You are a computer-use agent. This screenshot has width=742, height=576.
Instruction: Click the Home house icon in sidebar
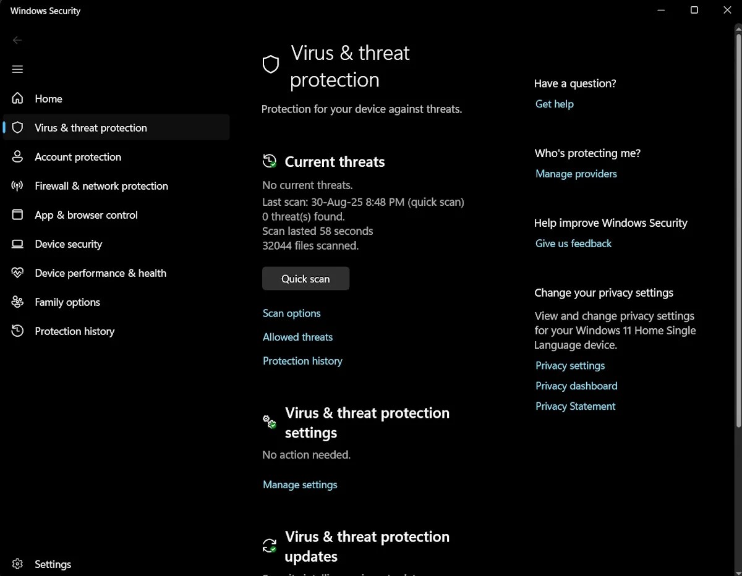17,98
